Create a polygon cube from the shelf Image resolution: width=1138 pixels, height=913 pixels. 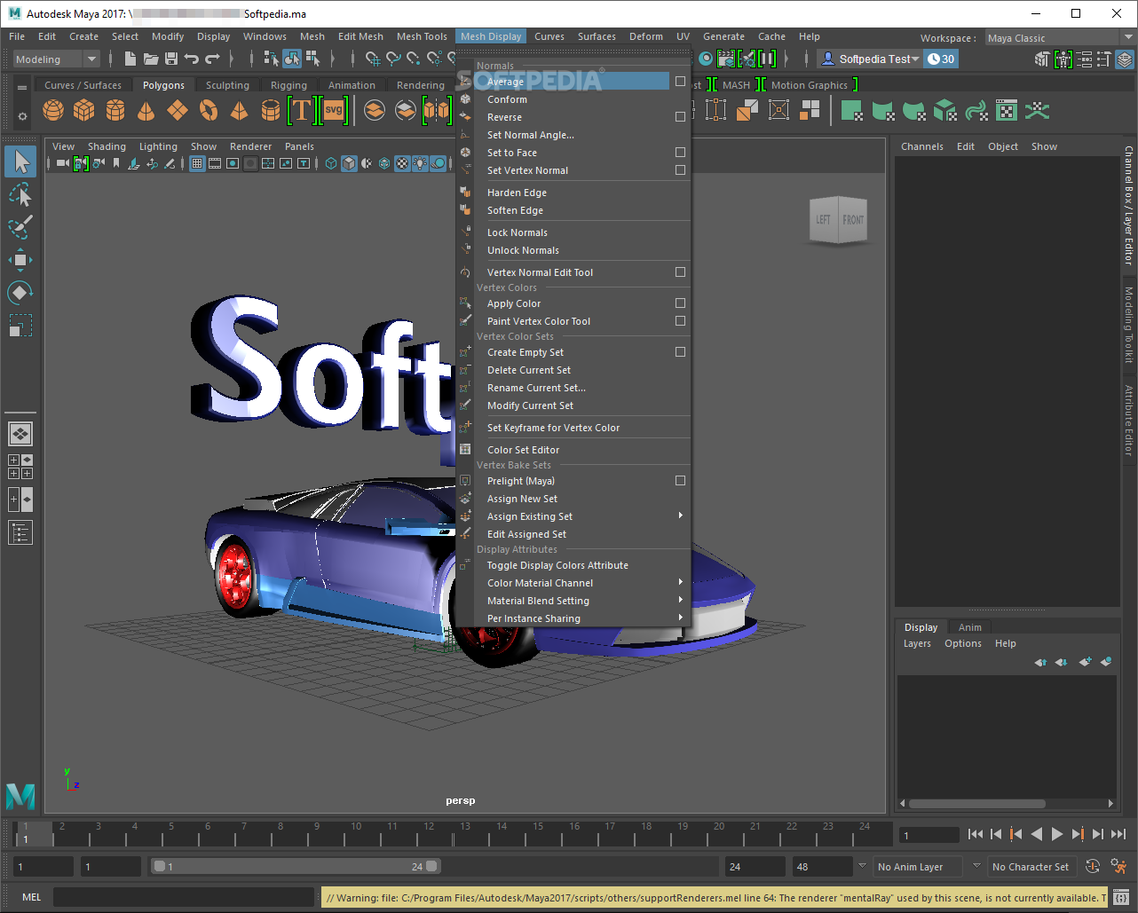(x=84, y=110)
